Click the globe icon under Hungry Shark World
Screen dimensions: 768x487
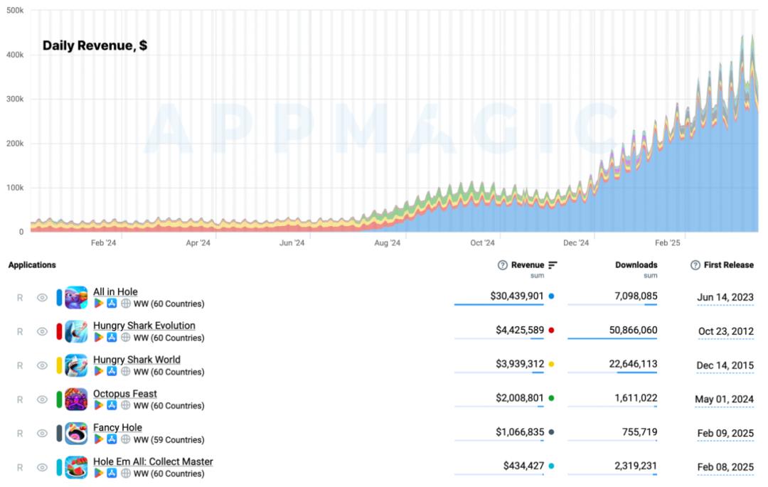125,372
